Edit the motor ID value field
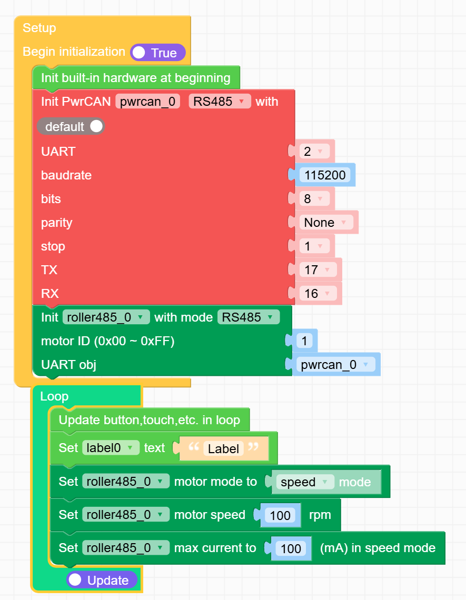This screenshot has width=466, height=600. 305,341
